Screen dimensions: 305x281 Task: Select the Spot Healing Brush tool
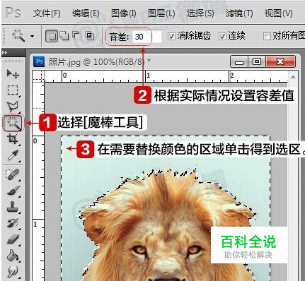[13, 174]
